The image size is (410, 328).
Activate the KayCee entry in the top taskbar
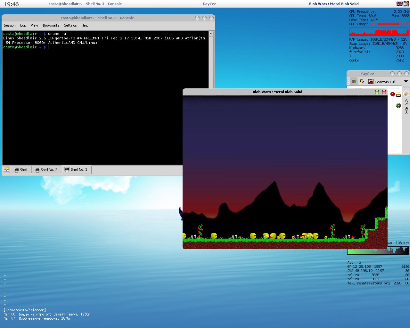coord(209,4)
